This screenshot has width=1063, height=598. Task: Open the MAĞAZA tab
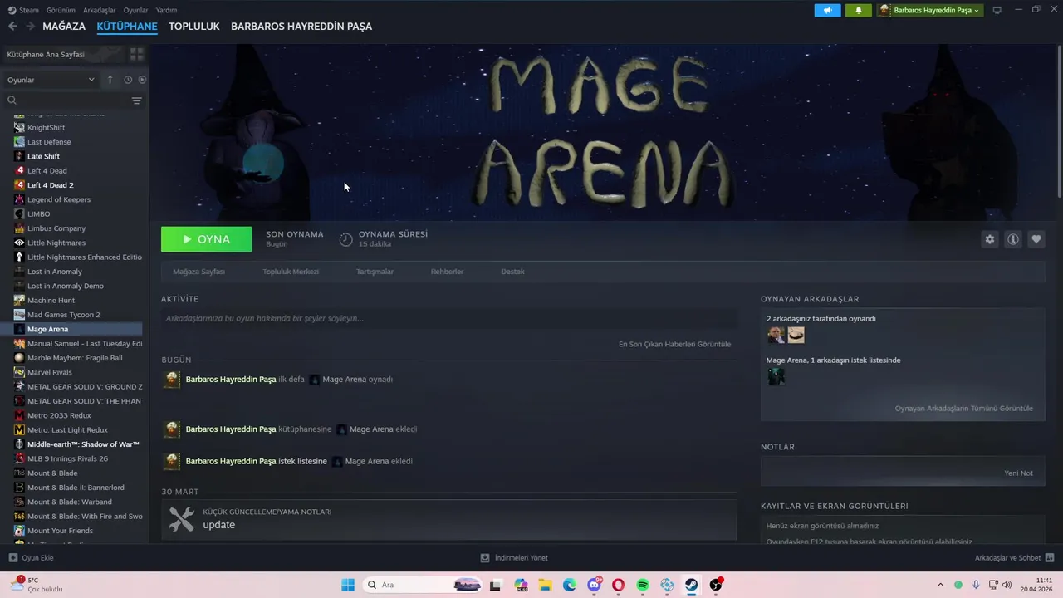click(x=64, y=27)
